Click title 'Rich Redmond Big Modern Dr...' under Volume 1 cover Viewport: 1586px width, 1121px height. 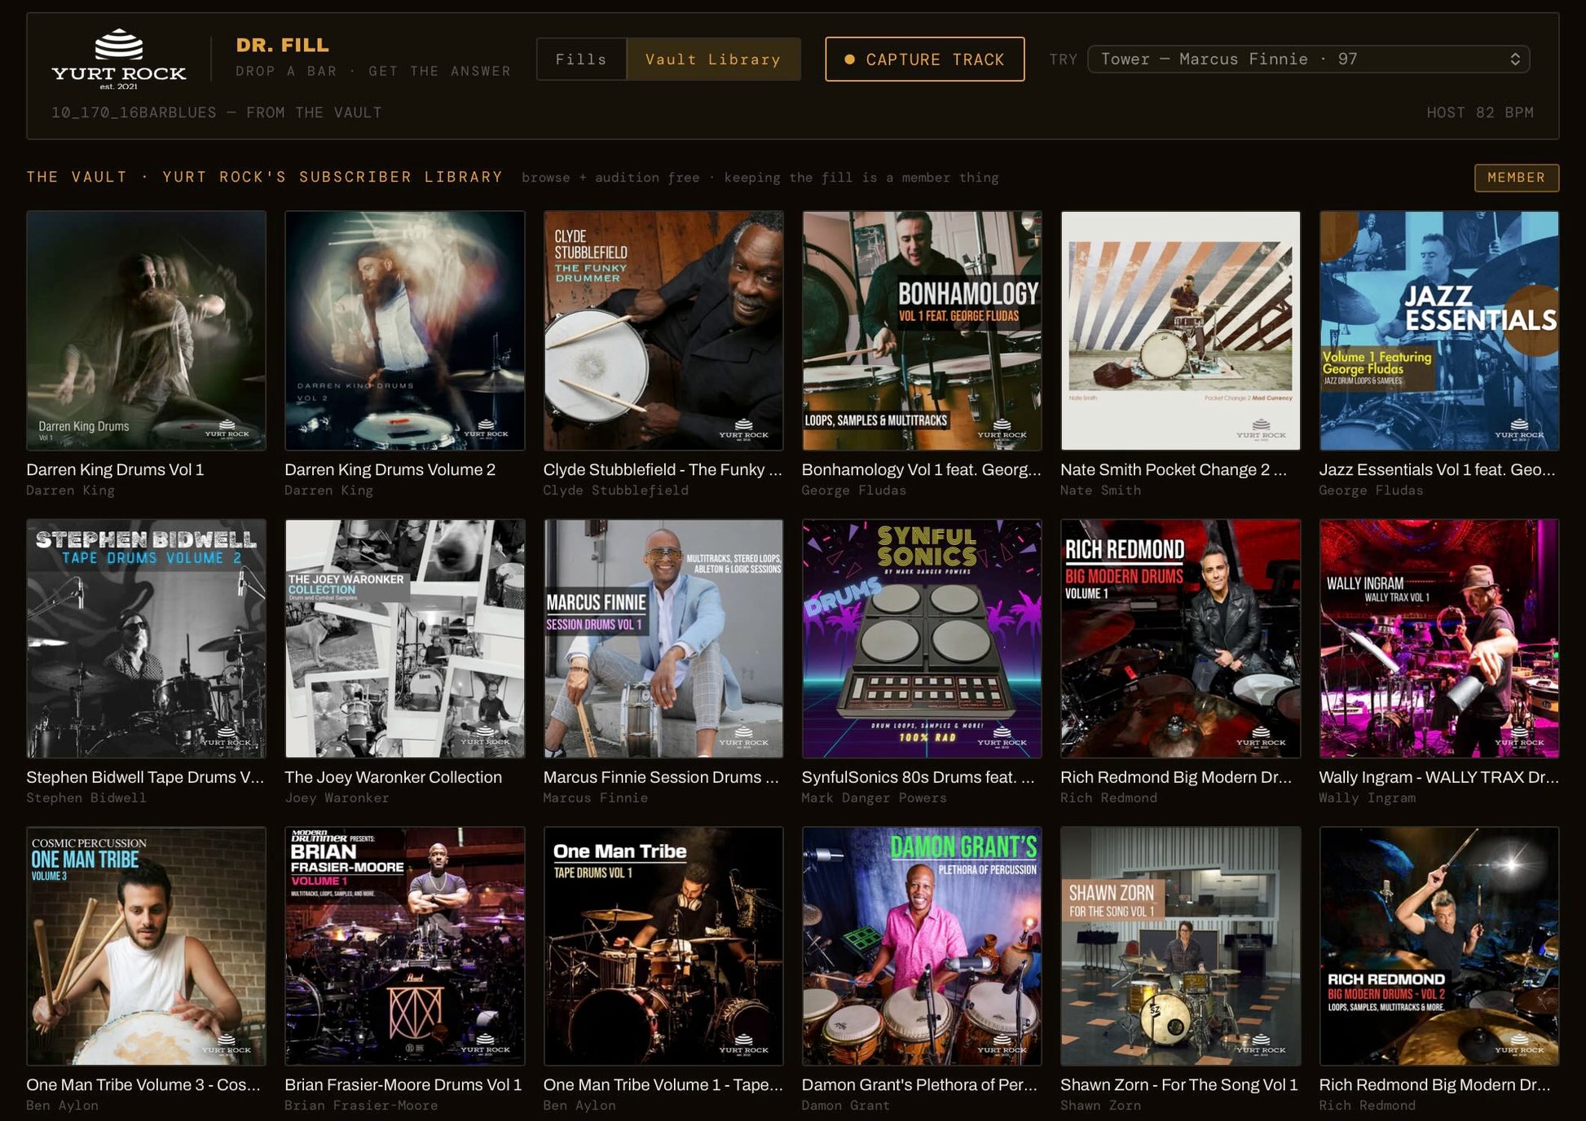click(1176, 777)
